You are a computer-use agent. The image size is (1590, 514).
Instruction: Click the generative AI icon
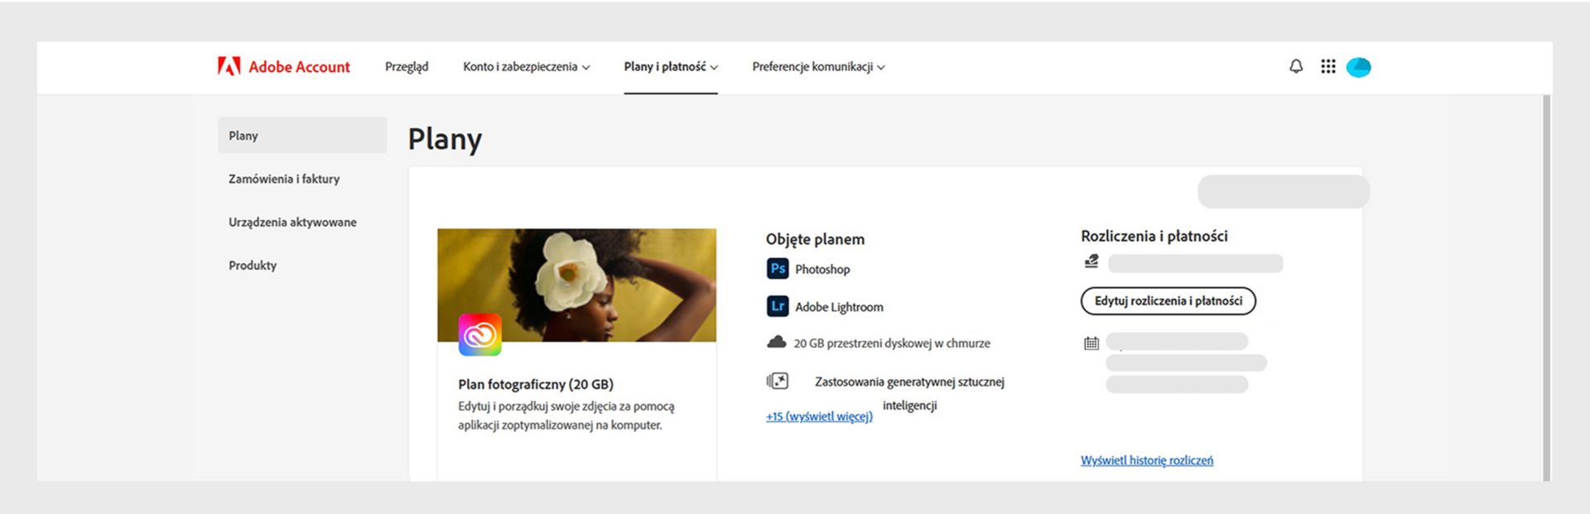[777, 381]
